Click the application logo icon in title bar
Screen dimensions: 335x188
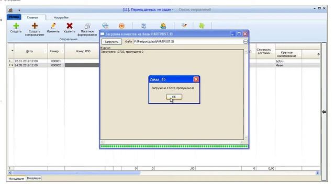10,10
